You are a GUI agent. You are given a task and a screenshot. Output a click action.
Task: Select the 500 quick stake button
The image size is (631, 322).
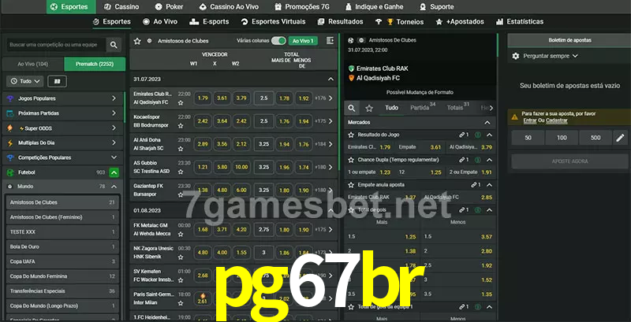[596, 138]
